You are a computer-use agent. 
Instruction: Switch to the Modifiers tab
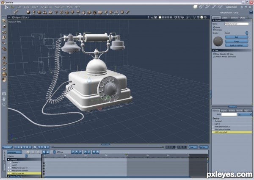pyautogui.click(x=234, y=17)
